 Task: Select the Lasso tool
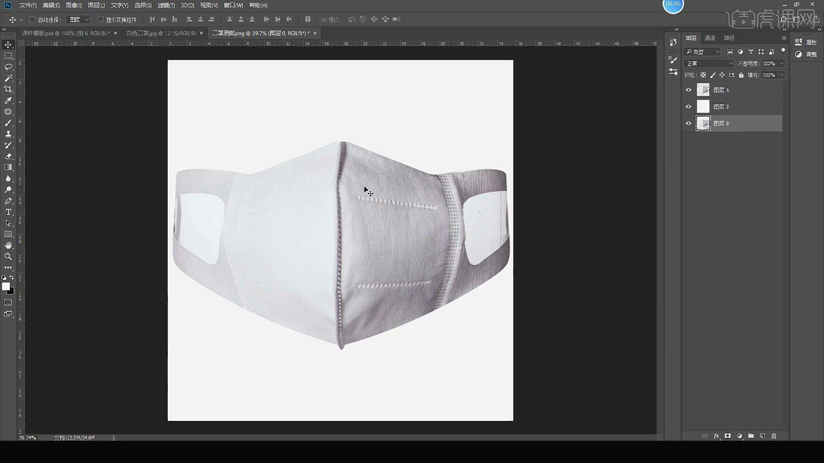[x=8, y=67]
